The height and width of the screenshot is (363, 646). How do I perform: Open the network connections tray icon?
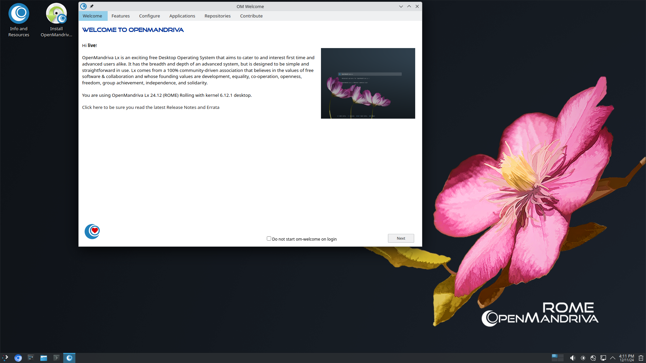click(603, 358)
